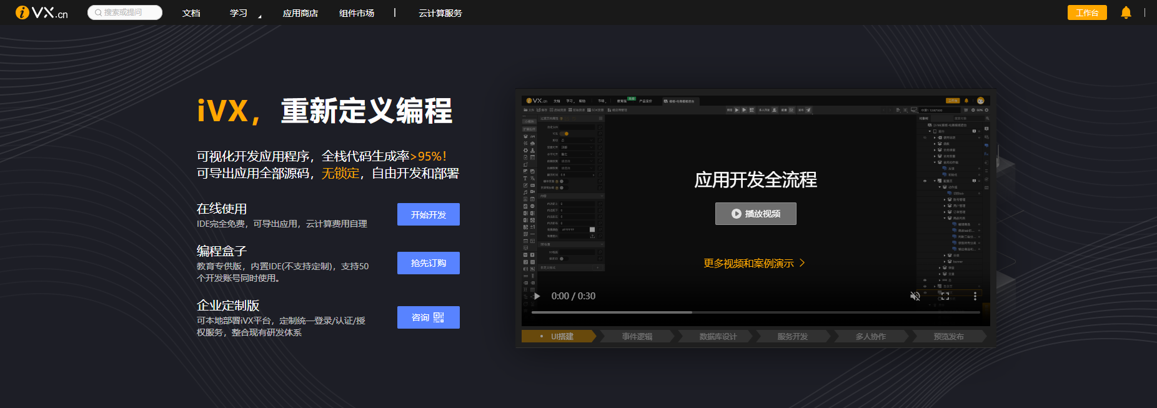Select the 预览发布 step tab
1157x408 pixels.
tap(948, 336)
